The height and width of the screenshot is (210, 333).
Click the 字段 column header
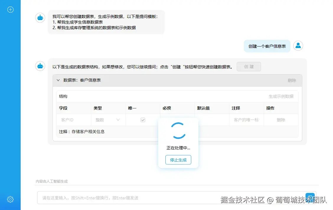[x=63, y=108]
